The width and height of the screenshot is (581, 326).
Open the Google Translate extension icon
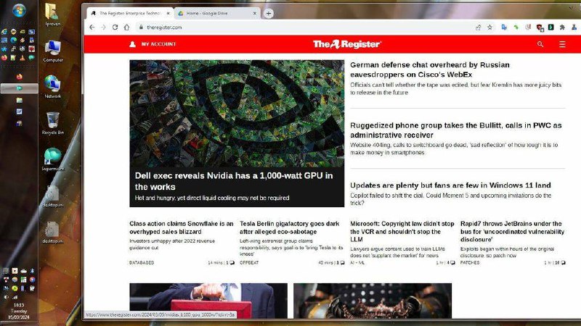pyautogui.click(x=504, y=28)
